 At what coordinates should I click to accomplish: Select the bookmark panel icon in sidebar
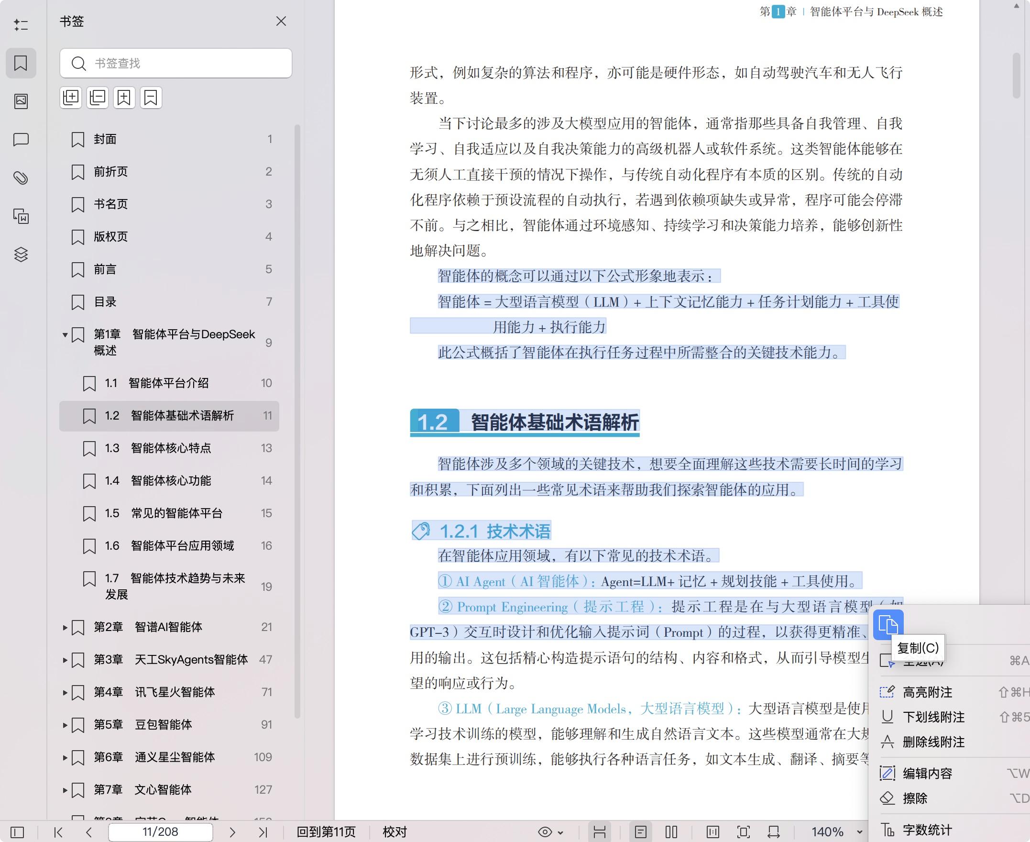click(21, 63)
